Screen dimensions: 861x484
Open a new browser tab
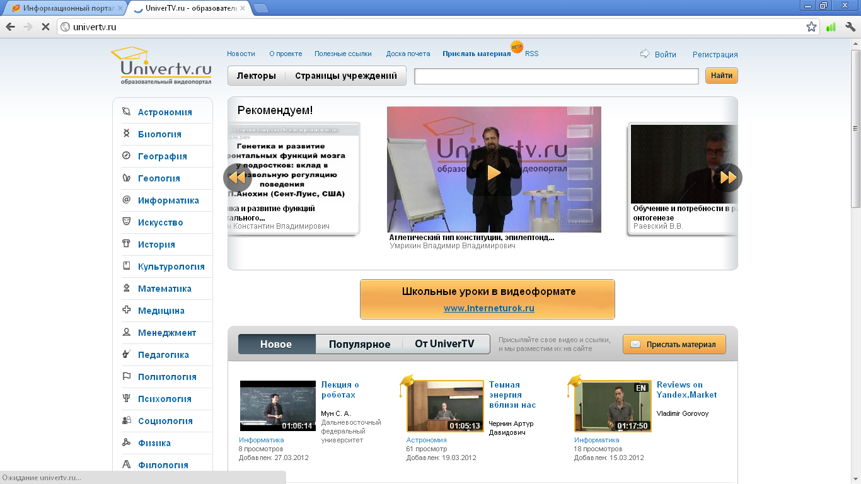coord(261,8)
